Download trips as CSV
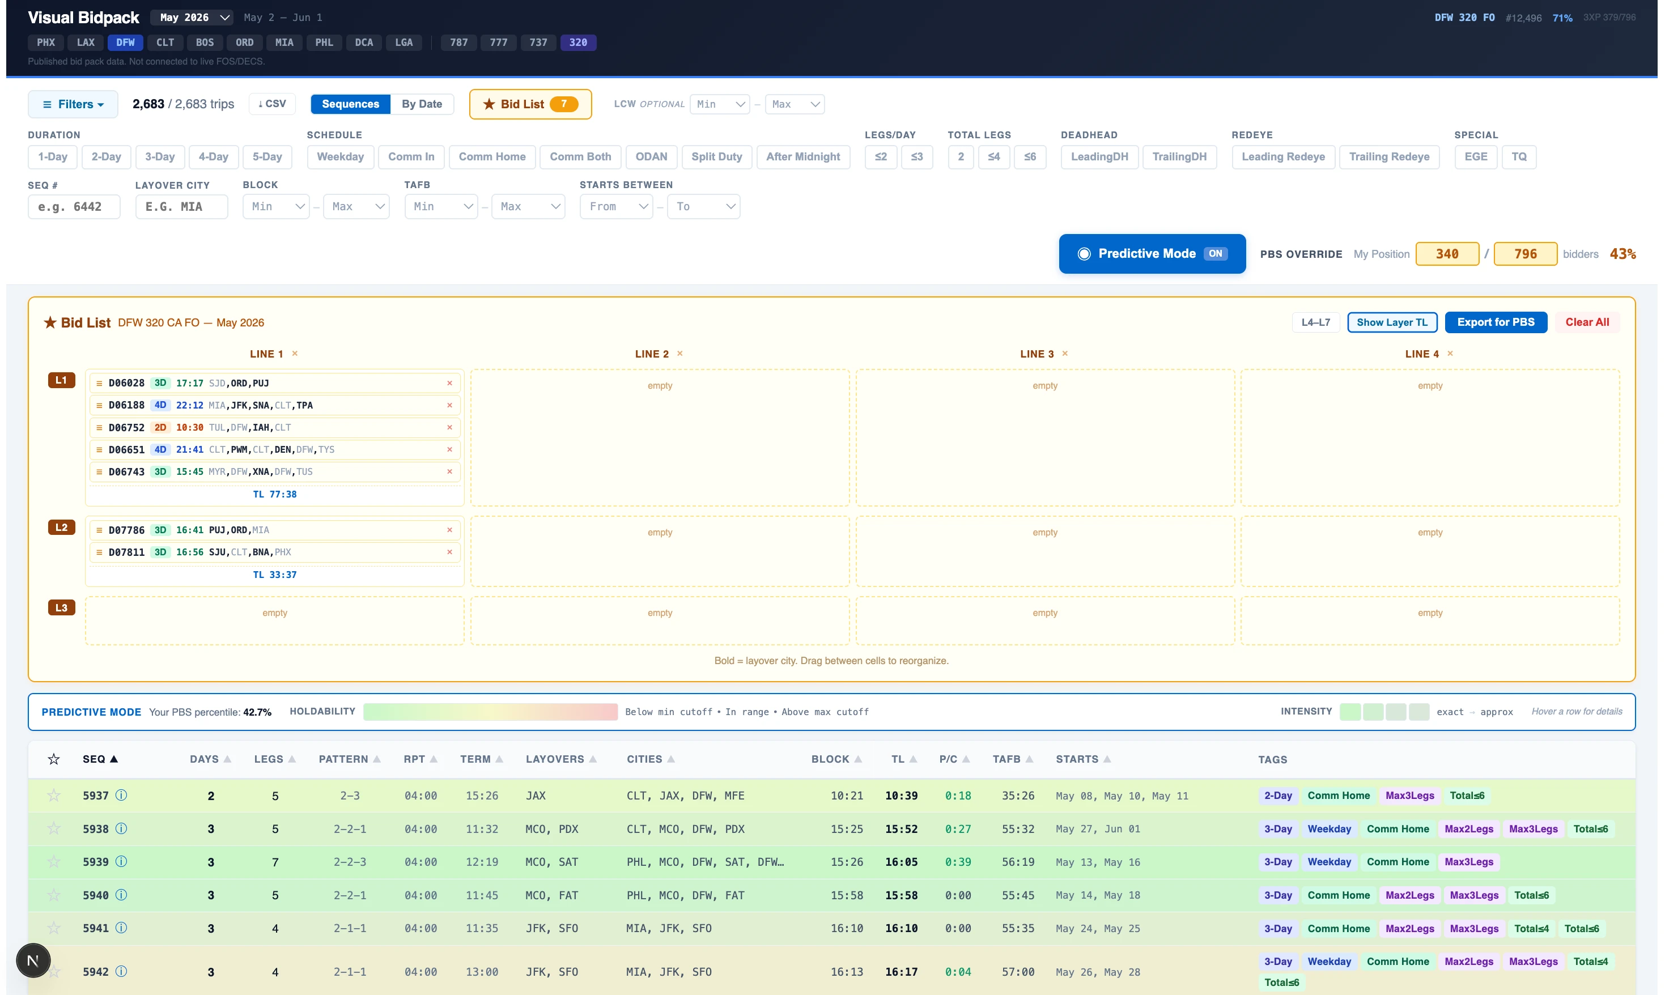The image size is (1665, 995). [271, 105]
